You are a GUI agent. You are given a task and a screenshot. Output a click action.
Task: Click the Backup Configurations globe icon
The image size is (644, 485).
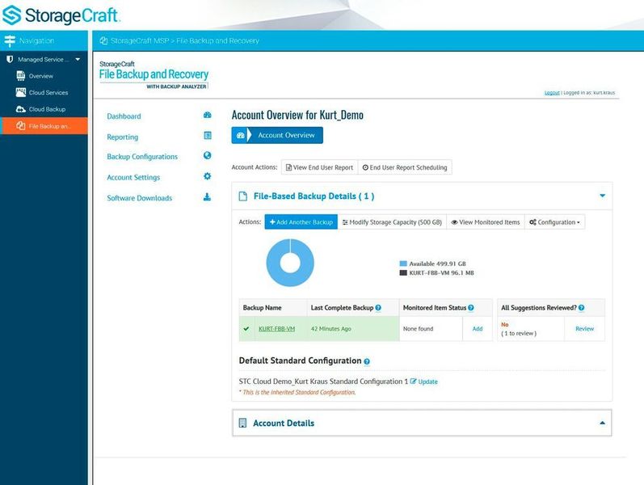pyautogui.click(x=208, y=155)
